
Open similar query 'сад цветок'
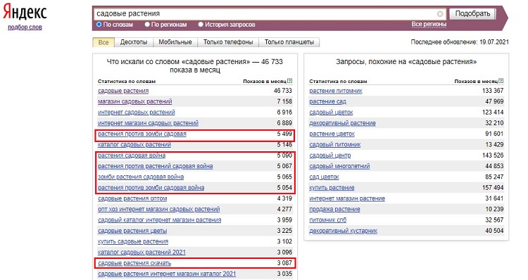(x=324, y=177)
